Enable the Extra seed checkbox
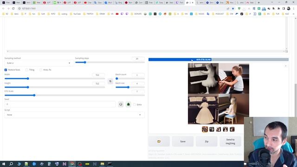 coord(134,104)
